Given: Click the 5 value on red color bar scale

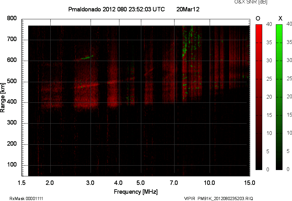Looking at the screenshot, I should 268,152.
